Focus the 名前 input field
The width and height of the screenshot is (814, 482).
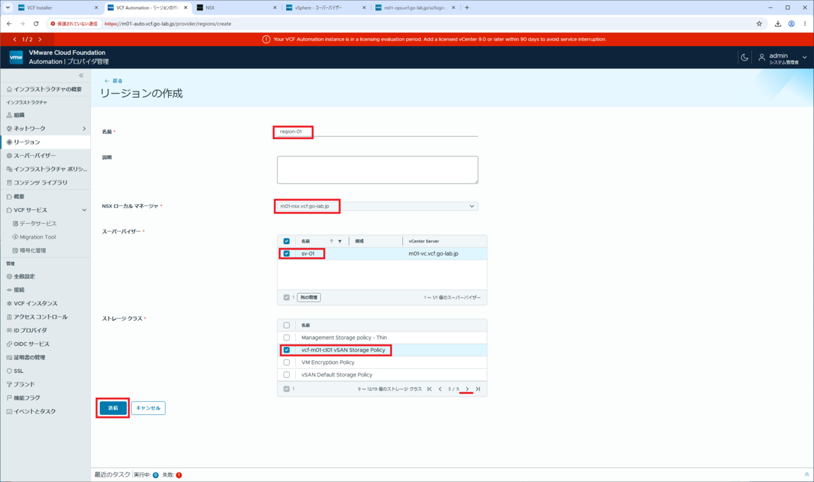coord(377,132)
